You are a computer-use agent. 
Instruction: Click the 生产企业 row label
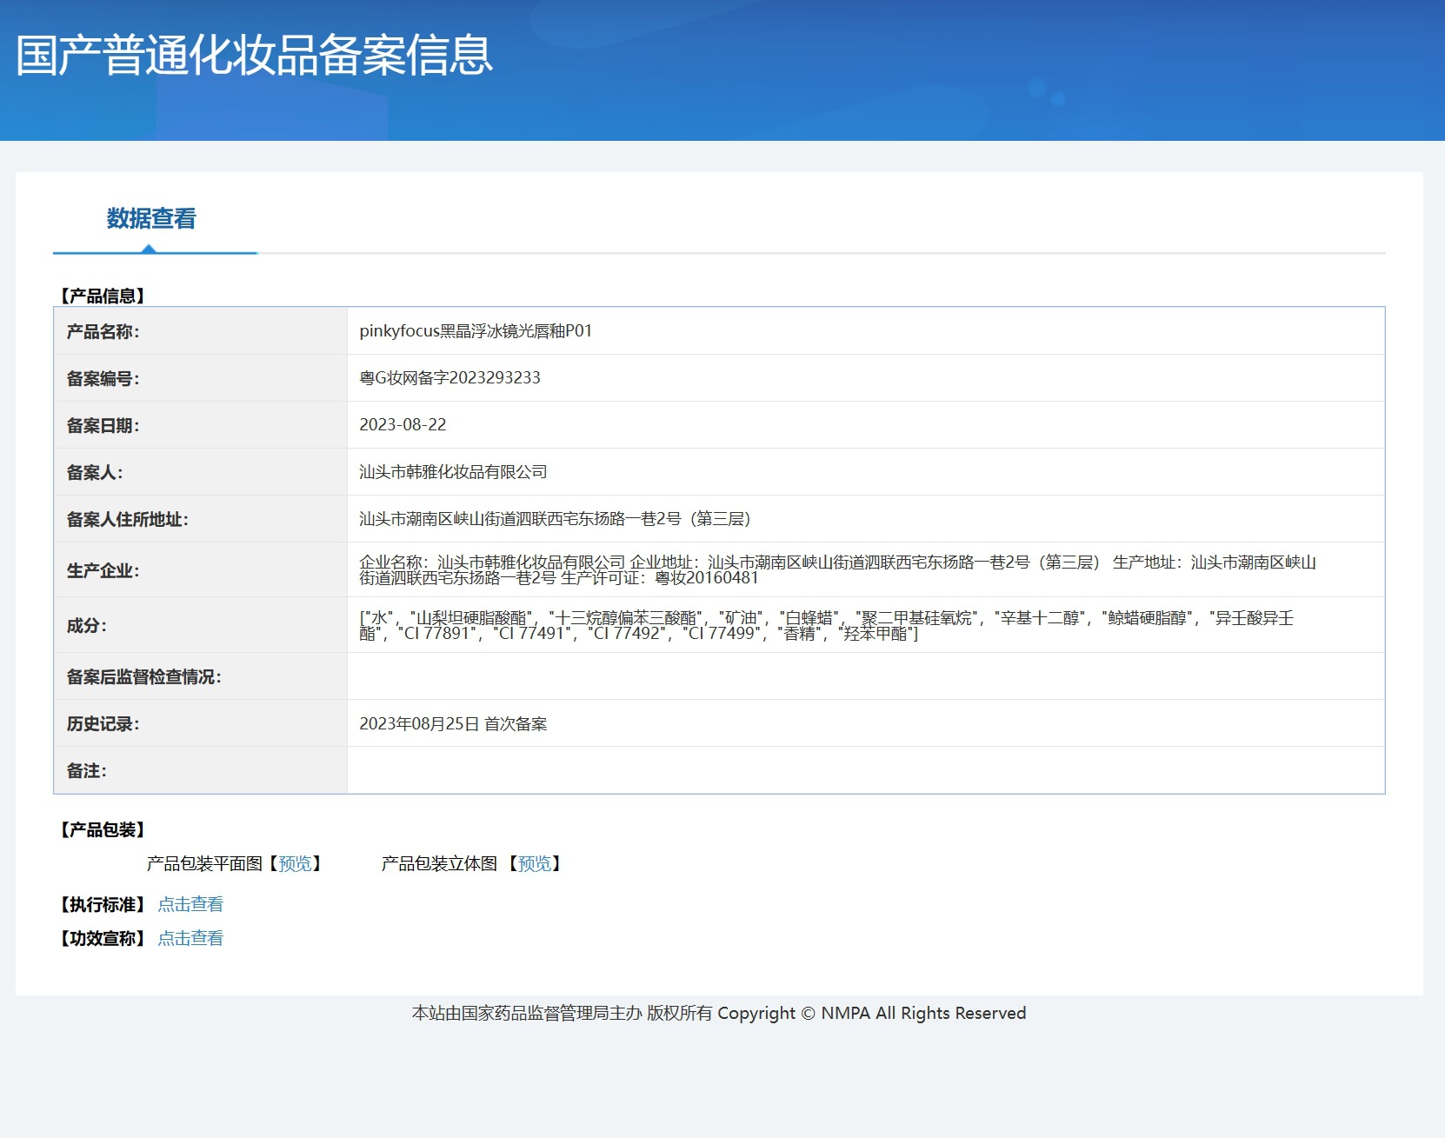pyautogui.click(x=103, y=570)
